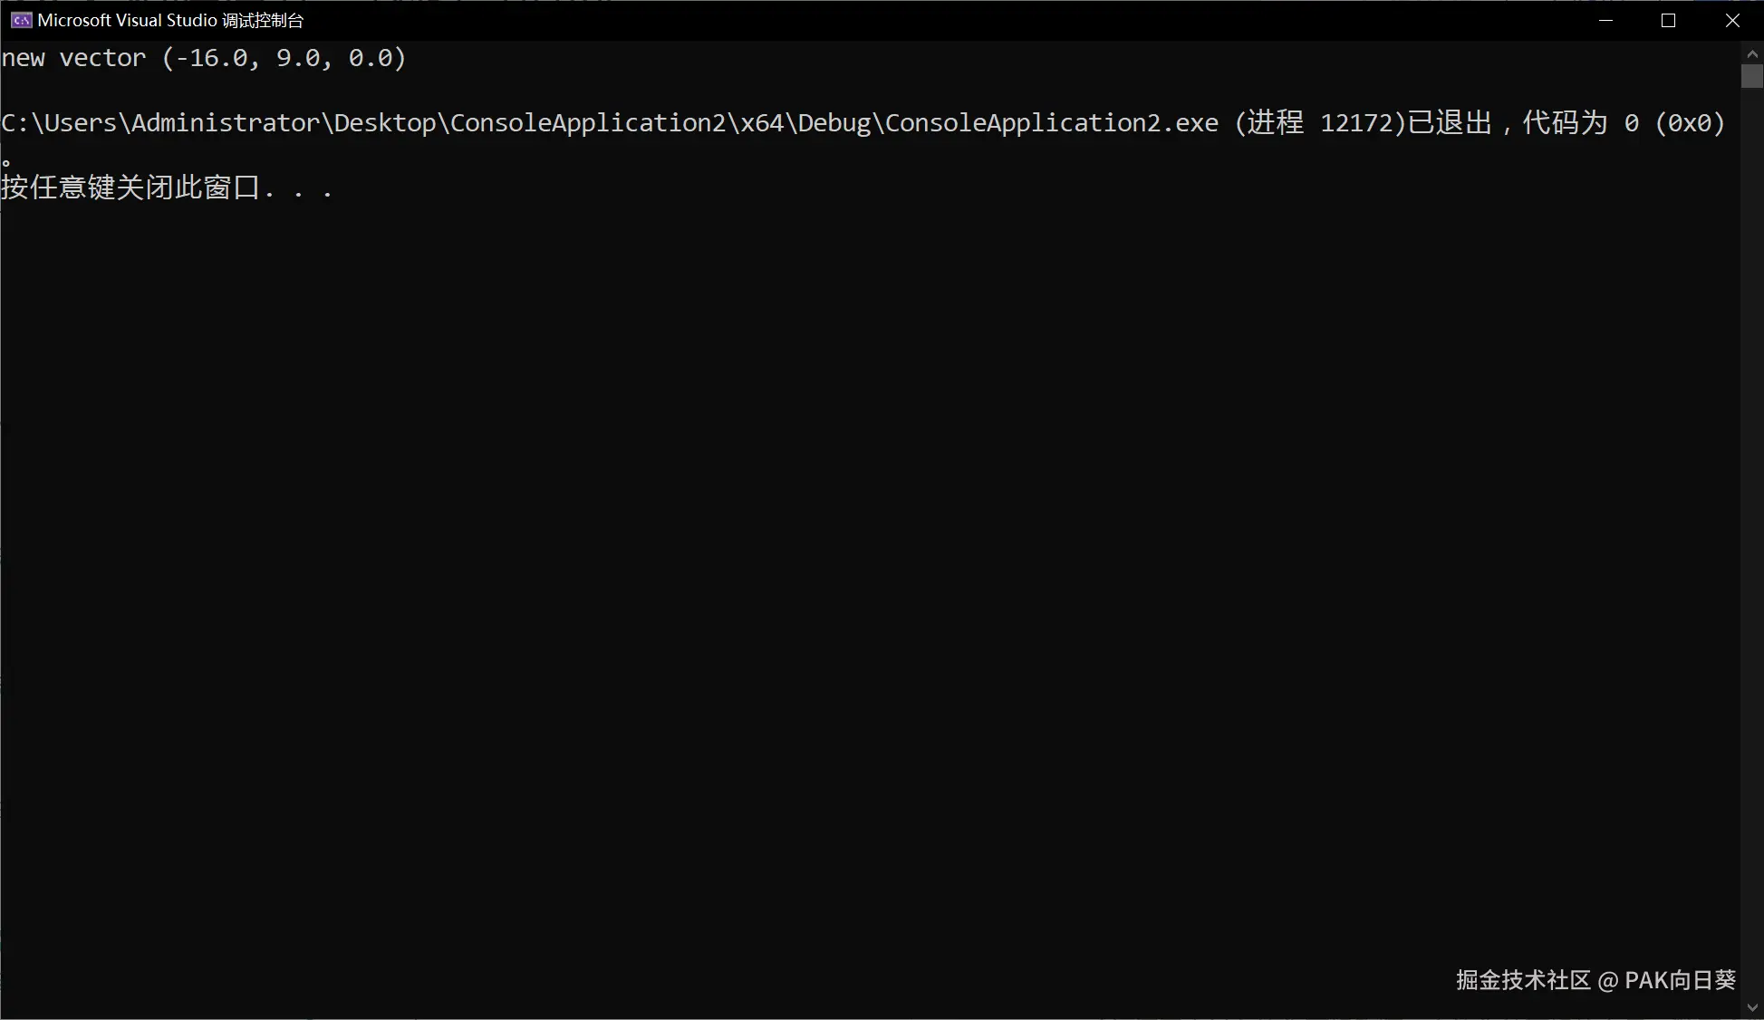Image resolution: width=1764 pixels, height=1020 pixels.
Task: Click the scrollbar up arrow
Action: coord(1751,54)
